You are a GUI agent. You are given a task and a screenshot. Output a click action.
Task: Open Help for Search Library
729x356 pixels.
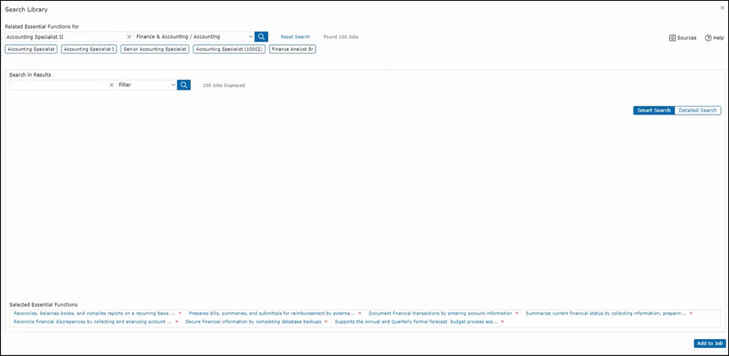(714, 38)
